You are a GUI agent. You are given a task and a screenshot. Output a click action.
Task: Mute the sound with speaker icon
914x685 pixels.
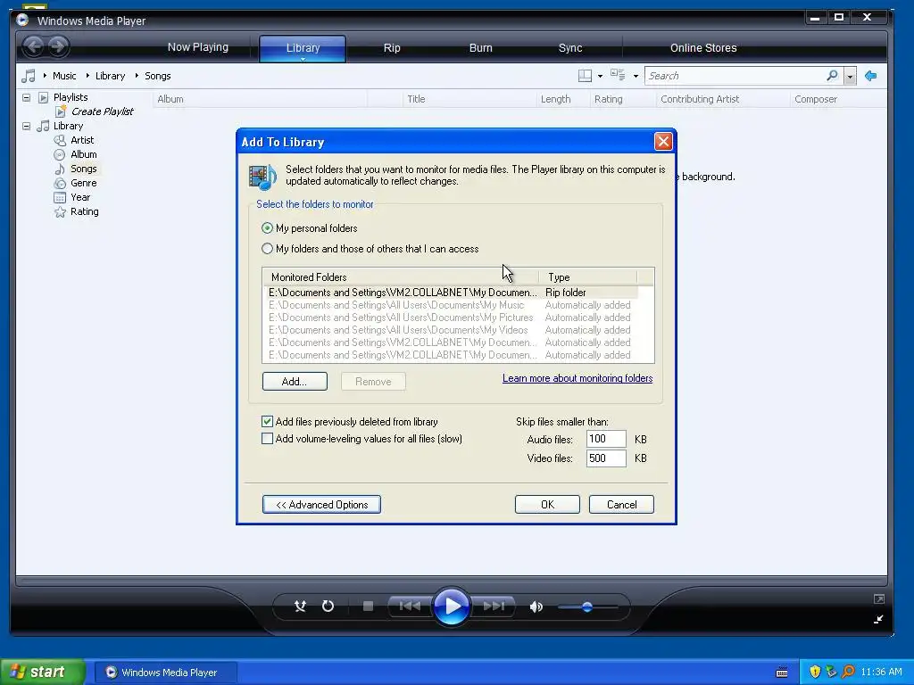pyautogui.click(x=536, y=607)
